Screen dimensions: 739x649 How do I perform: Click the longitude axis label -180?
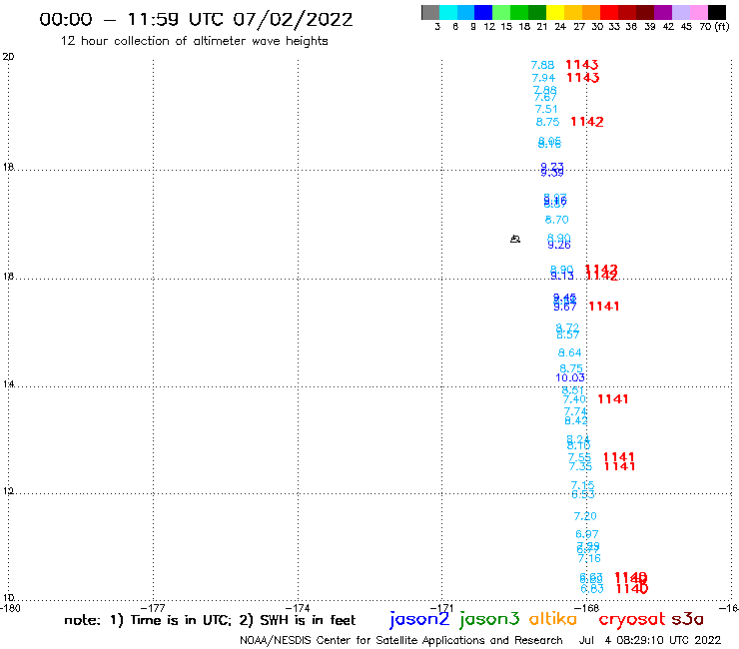(10, 608)
